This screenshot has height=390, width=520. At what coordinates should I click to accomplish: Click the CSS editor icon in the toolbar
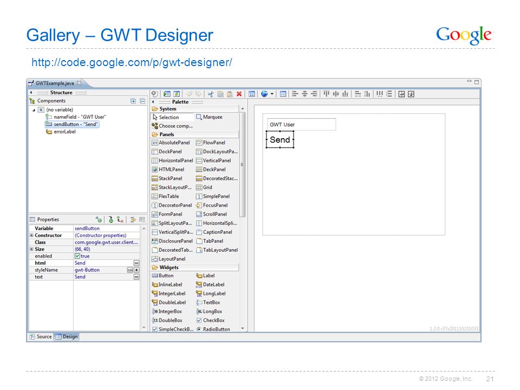click(283, 94)
